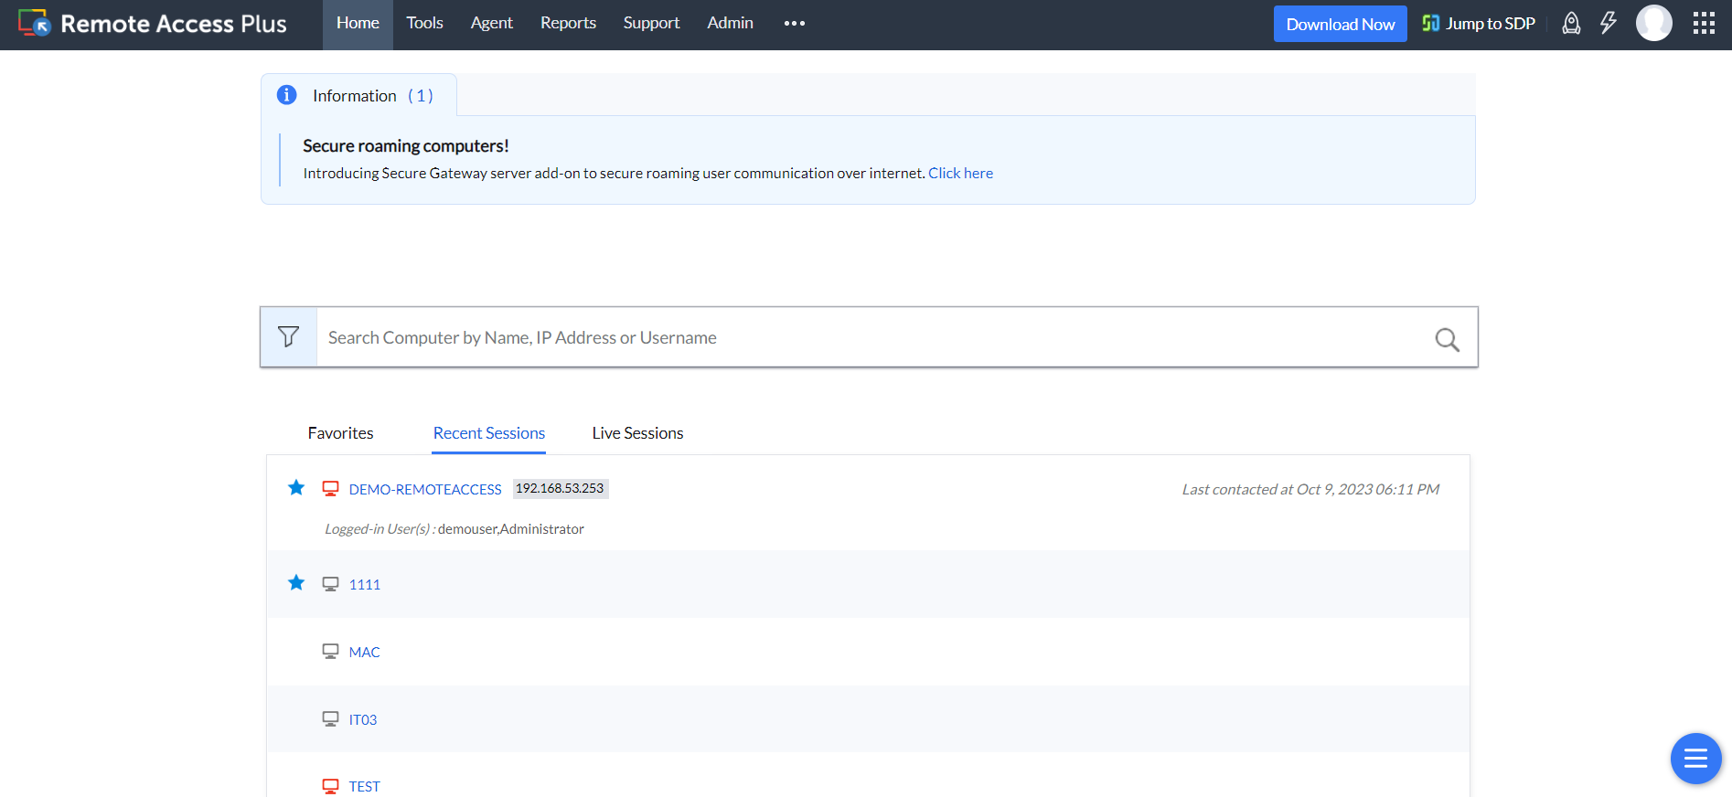Screen dimensions: 1732x797
Task: Open the Home menu
Action: [x=358, y=24]
